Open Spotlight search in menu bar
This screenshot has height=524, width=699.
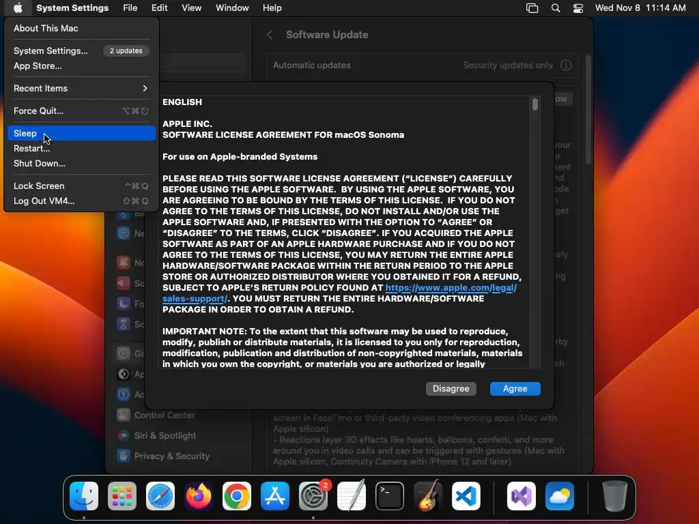pos(556,8)
